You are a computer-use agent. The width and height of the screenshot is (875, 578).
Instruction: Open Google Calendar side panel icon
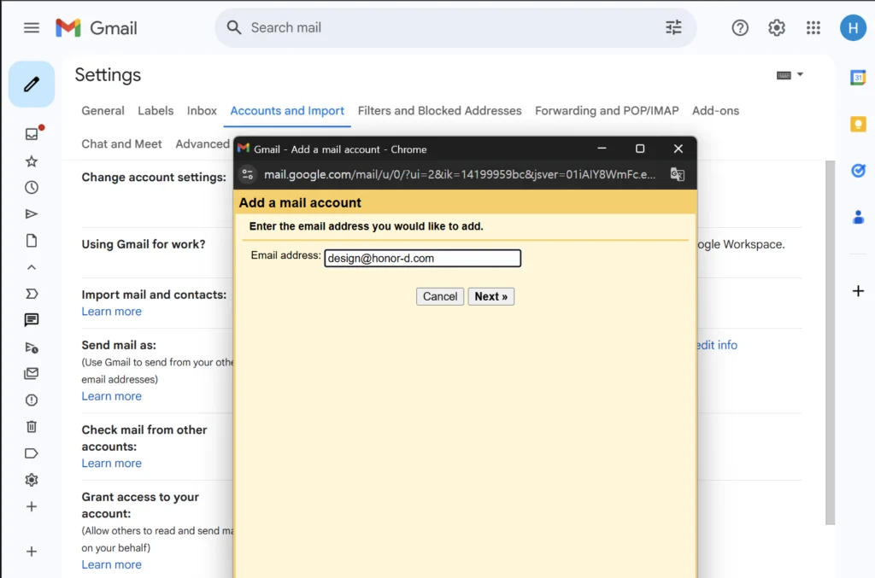pos(858,78)
